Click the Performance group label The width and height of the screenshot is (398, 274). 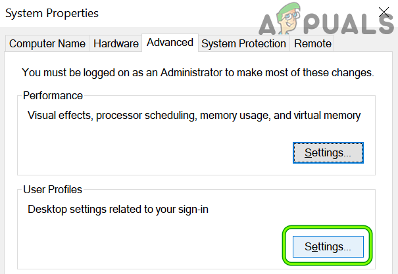(53, 96)
